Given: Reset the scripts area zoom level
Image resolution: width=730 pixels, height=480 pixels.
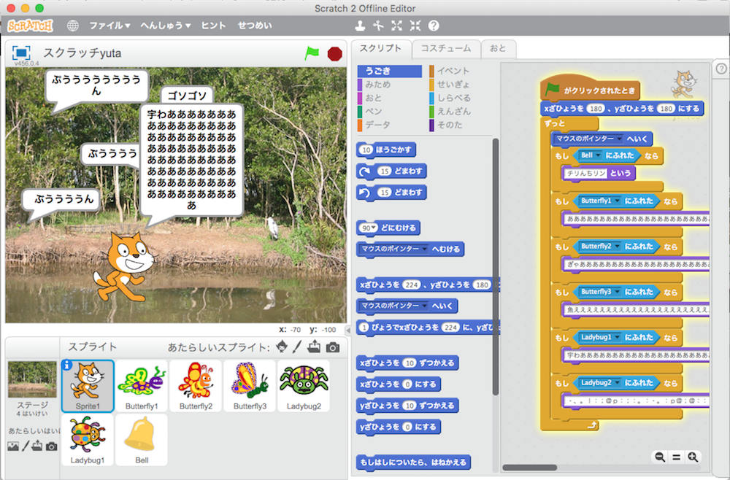Looking at the screenshot, I should pyautogui.click(x=677, y=457).
